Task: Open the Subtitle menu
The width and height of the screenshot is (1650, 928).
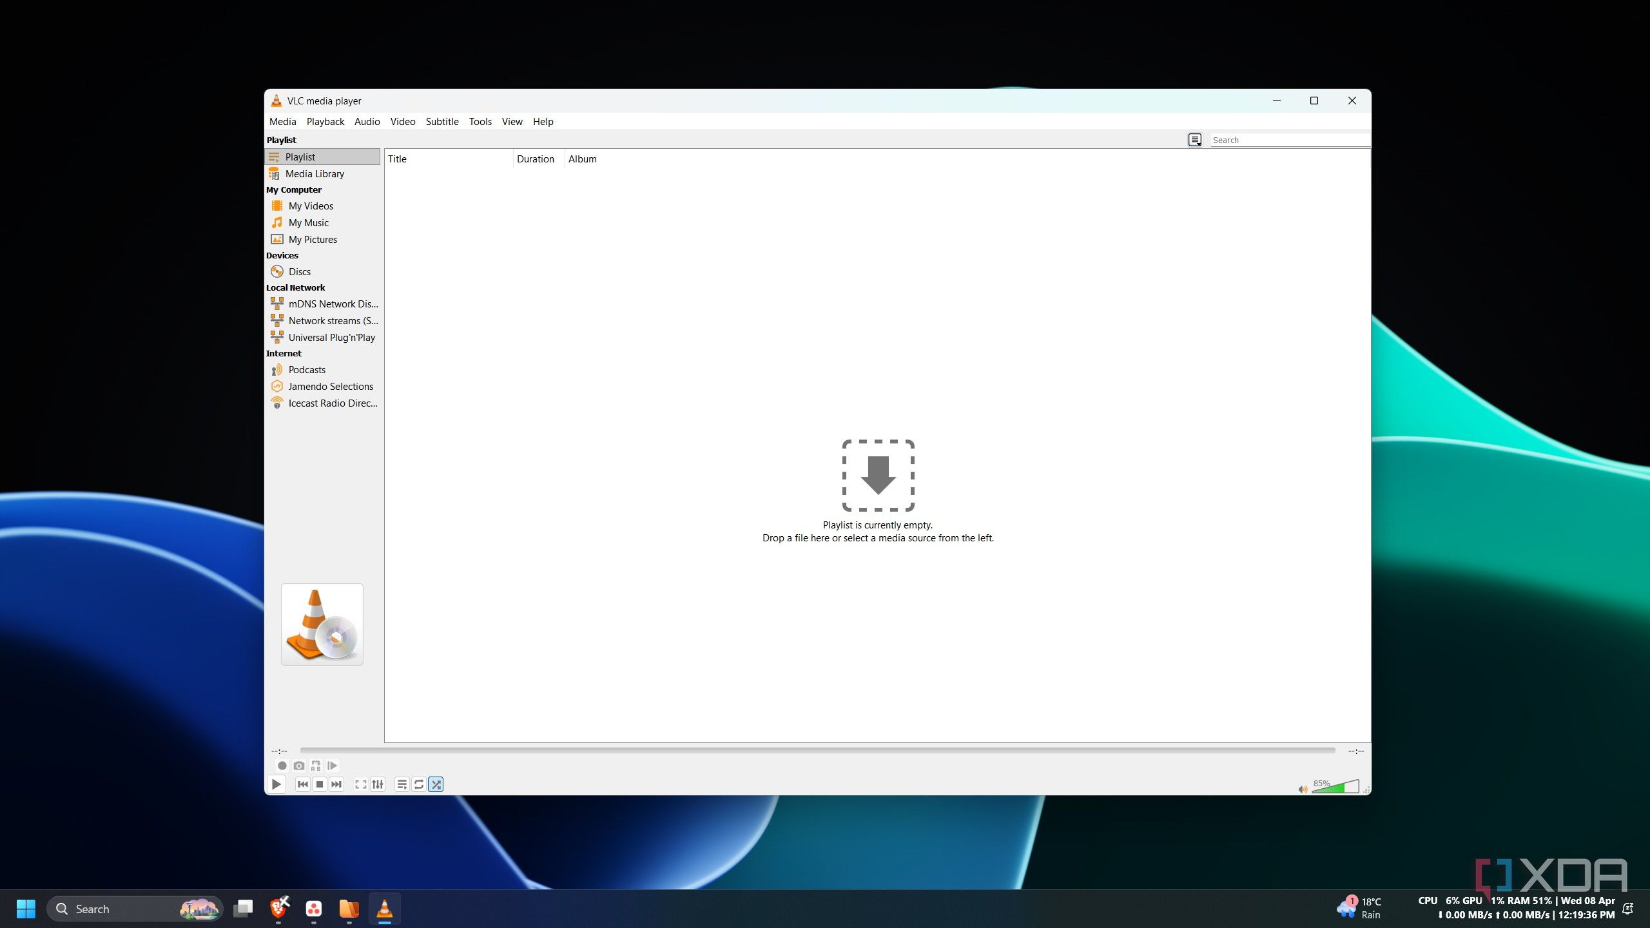Action: click(442, 121)
